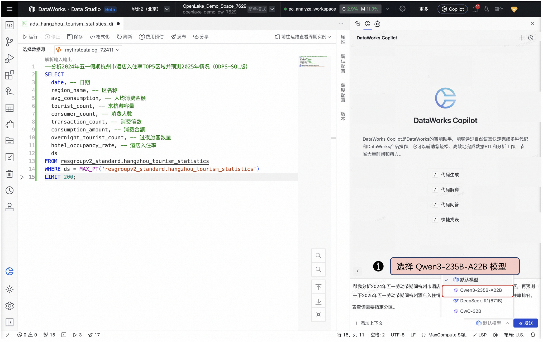
Task: Click the Format (格式化) code button
Action: tap(99, 37)
